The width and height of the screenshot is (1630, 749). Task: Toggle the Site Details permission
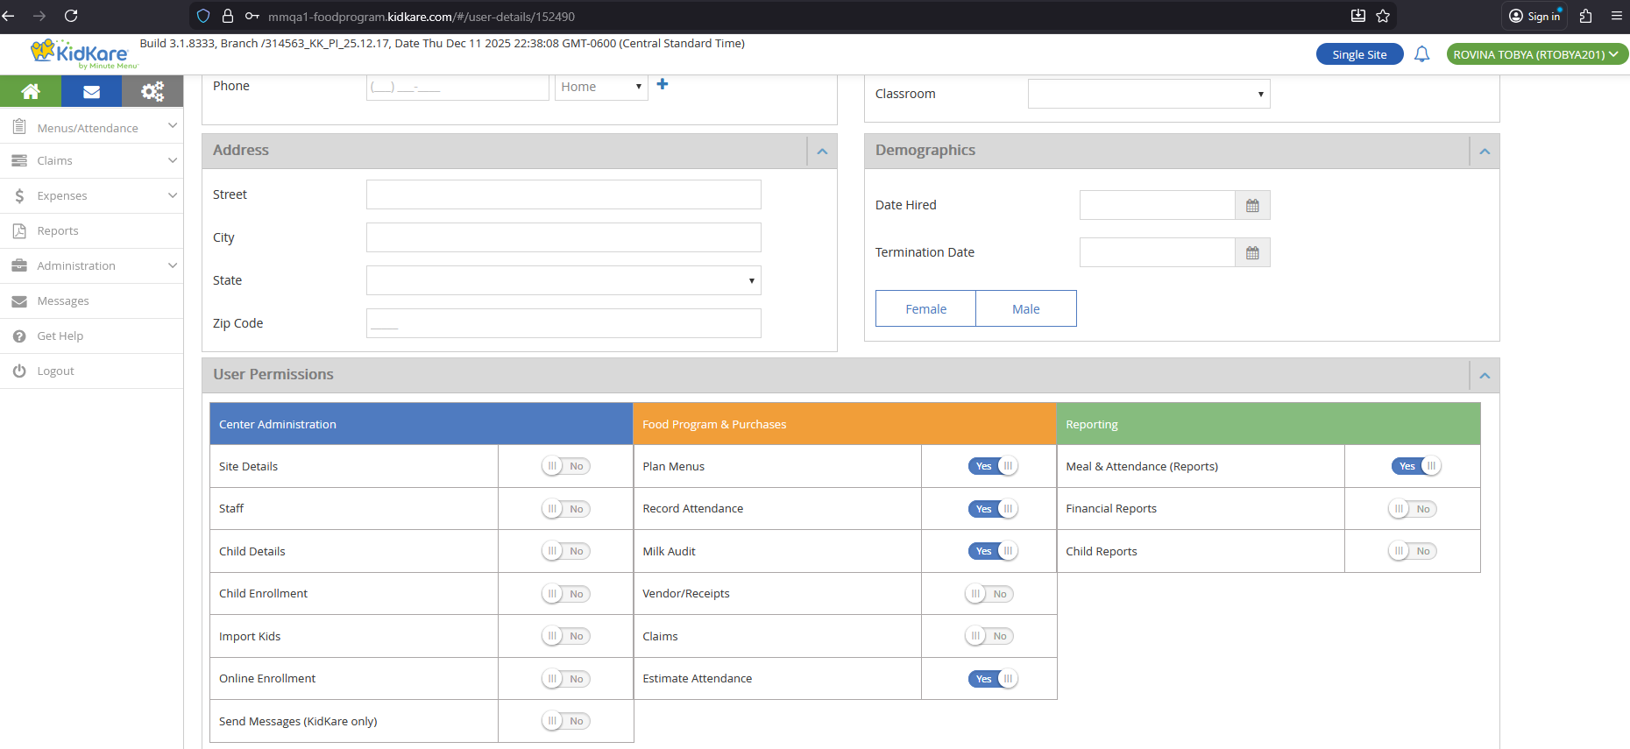pos(565,466)
